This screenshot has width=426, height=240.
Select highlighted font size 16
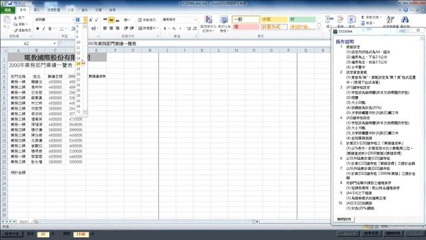79,63
